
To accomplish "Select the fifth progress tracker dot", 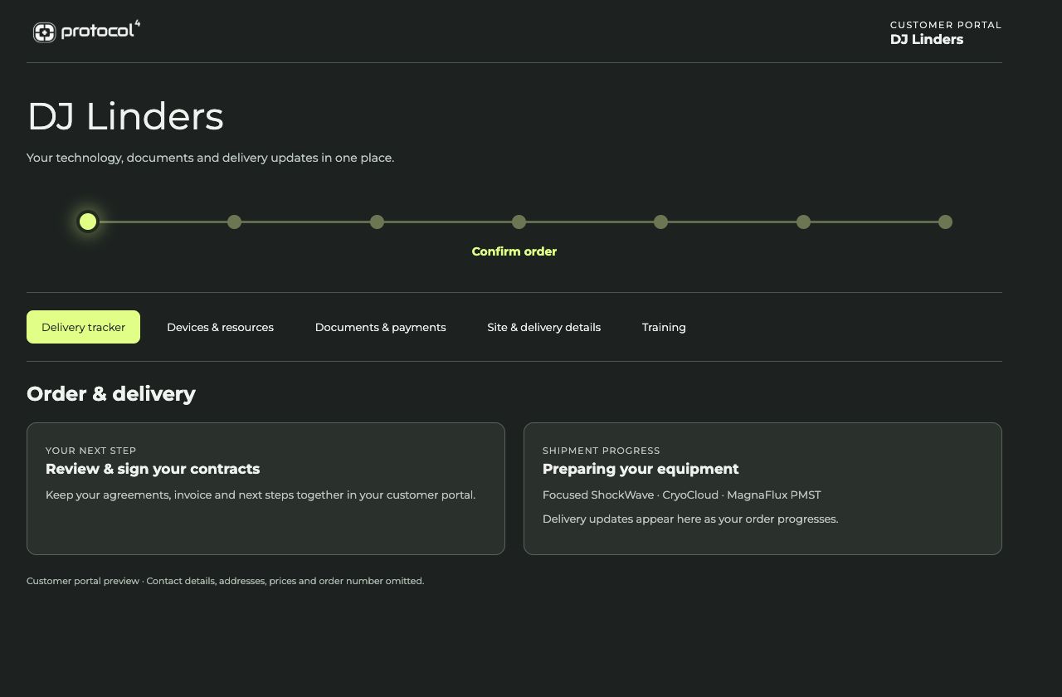I will coord(660,222).
